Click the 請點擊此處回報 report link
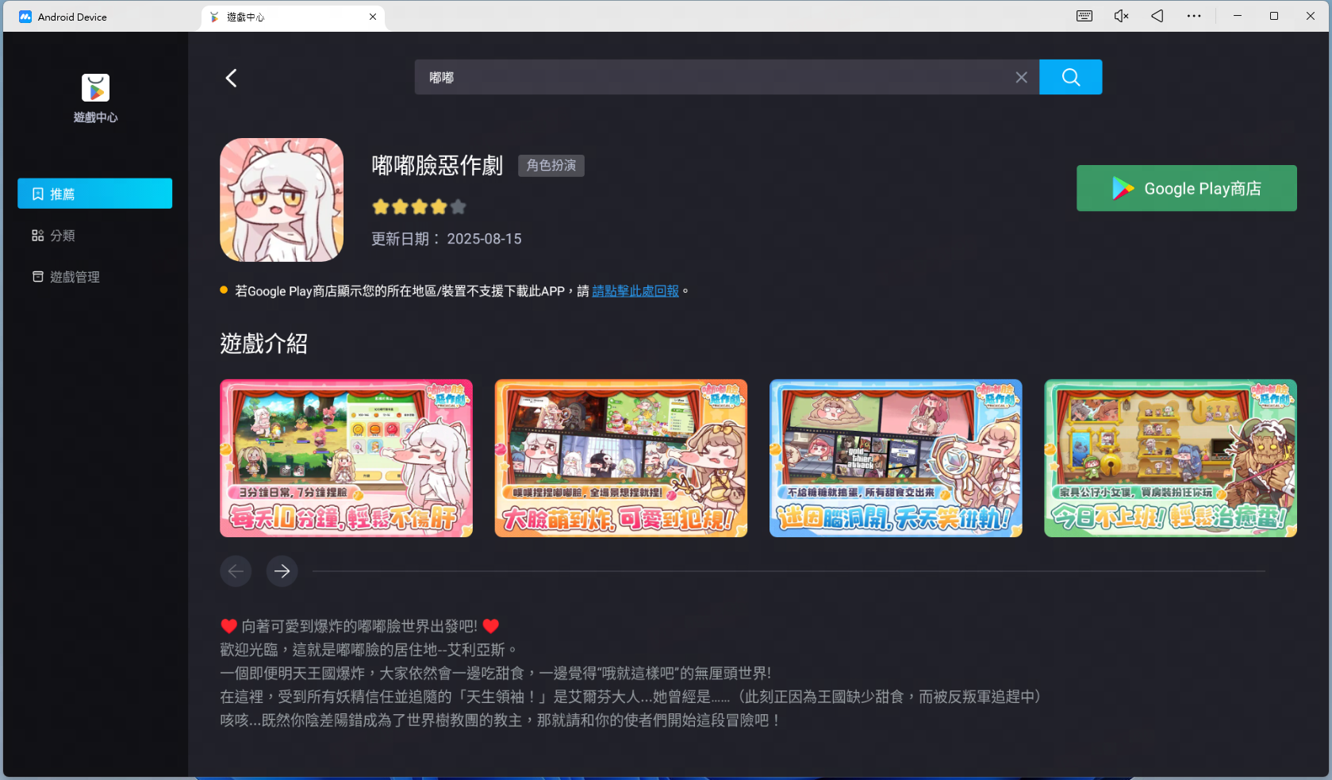 pos(635,291)
